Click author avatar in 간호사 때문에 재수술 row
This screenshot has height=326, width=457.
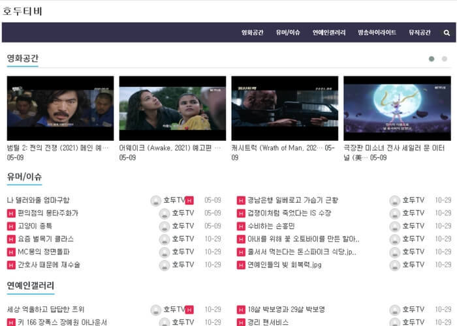click(x=165, y=265)
